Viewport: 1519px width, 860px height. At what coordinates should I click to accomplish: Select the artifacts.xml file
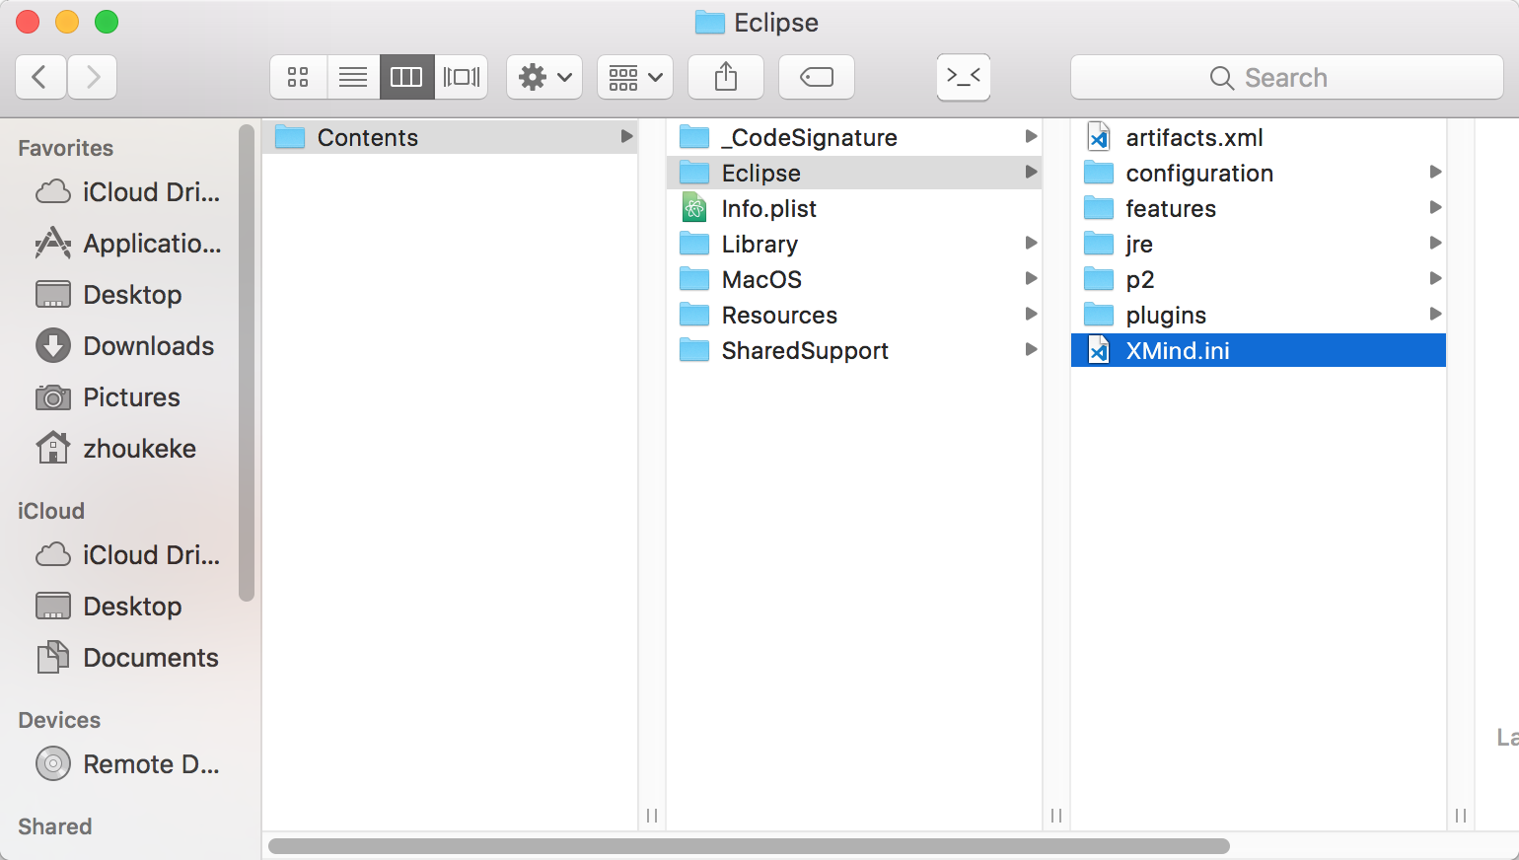(x=1259, y=137)
